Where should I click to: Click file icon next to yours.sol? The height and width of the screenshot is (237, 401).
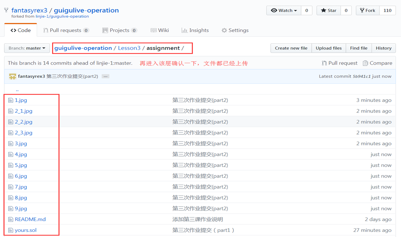10,230
